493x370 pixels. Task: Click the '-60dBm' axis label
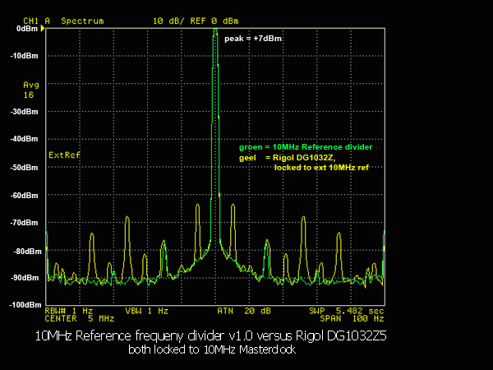[x=24, y=196]
